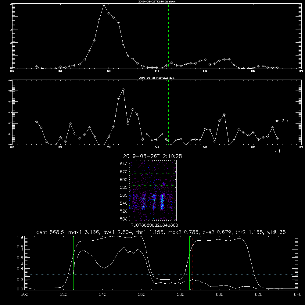The height and width of the screenshot is (305, 305).
Task: Select the 'pos2 x' label
Action: click(x=281, y=121)
